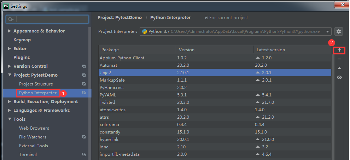The height and width of the screenshot is (160, 350).
Task: Open File Watchers settings
Action: (33, 137)
